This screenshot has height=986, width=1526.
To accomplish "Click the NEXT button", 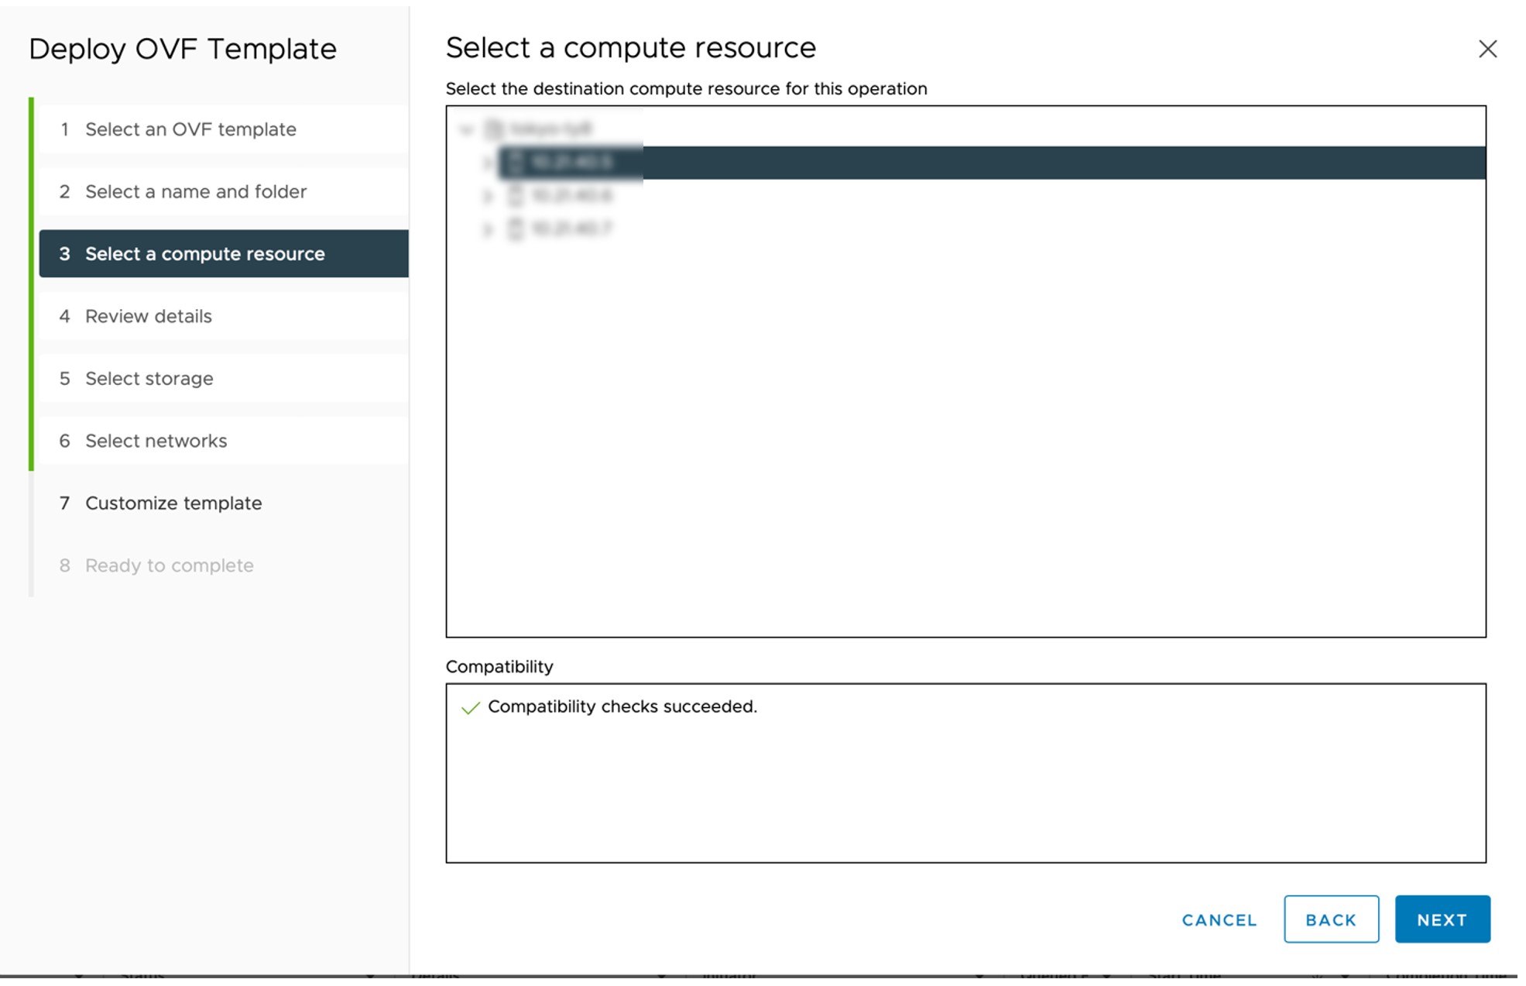I will click(x=1442, y=919).
